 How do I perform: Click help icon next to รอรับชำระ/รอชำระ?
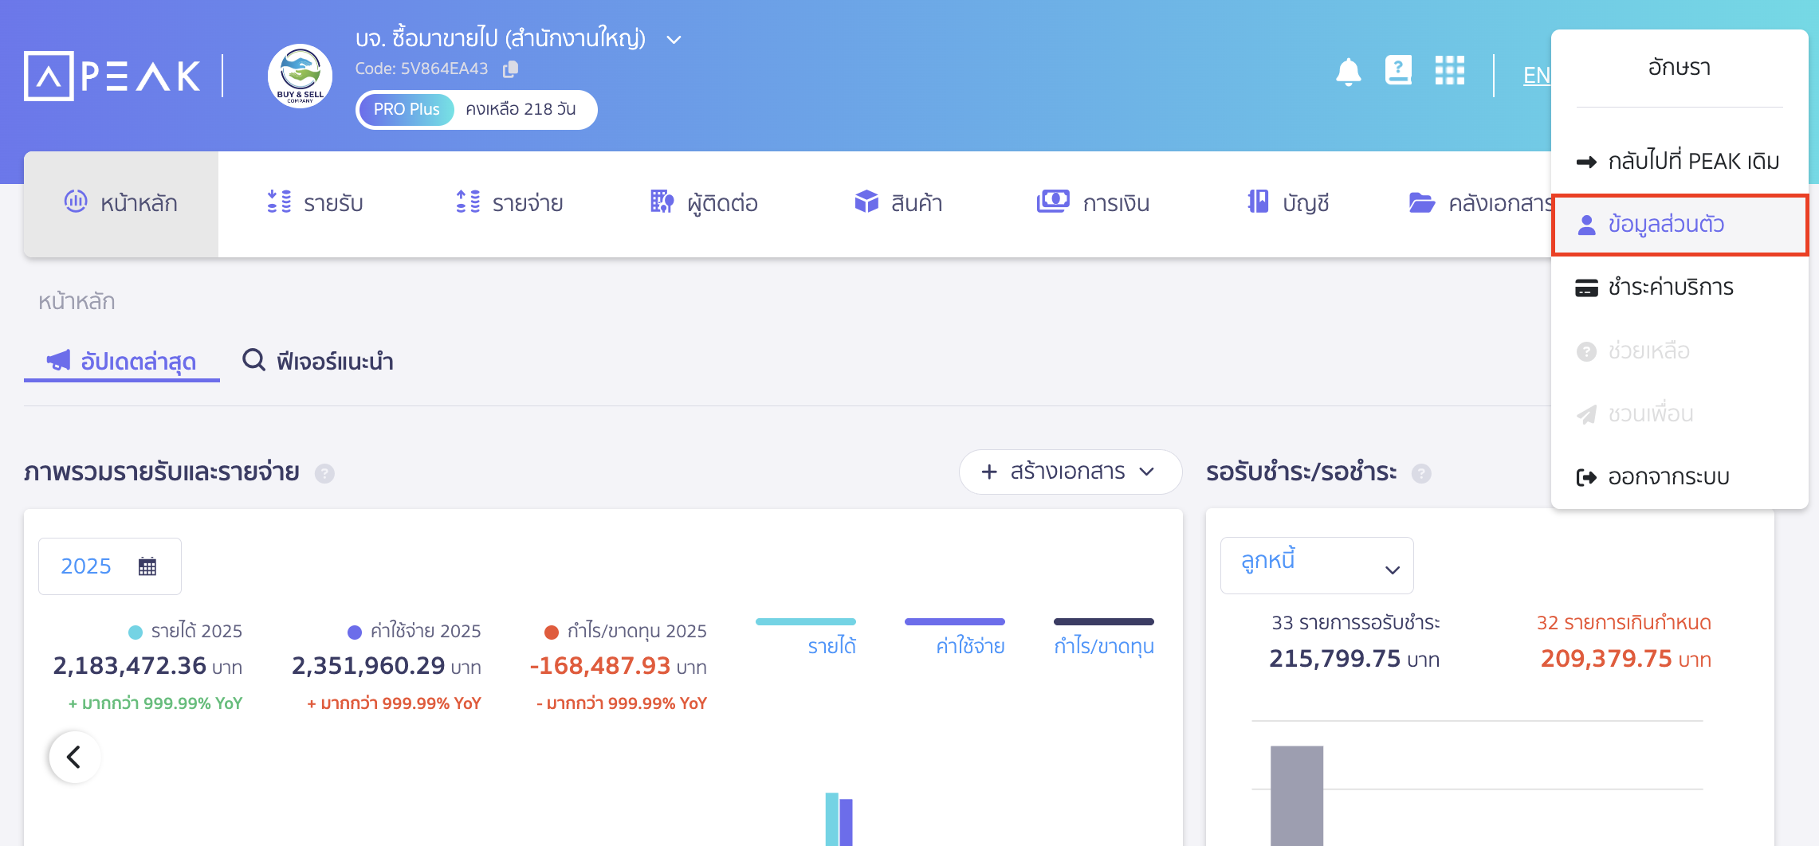tap(1421, 474)
